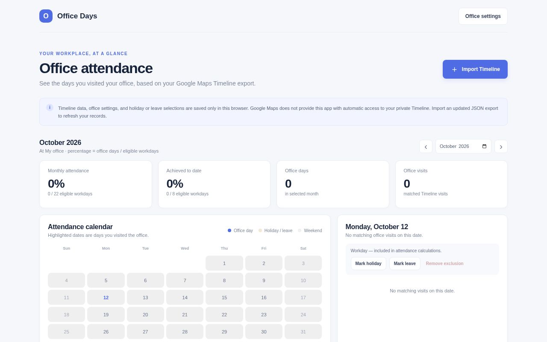Screen dimensions: 547x342
Task: Pick day 14 on the attendance calendar
Action: point(185,298)
